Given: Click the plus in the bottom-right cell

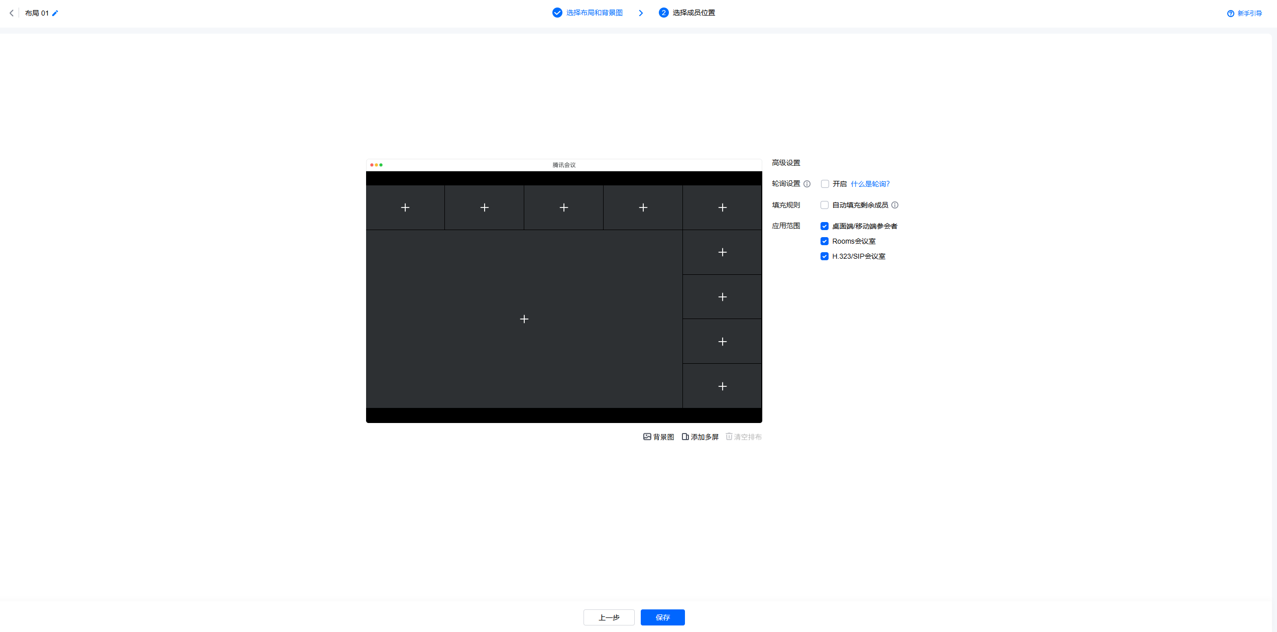Looking at the screenshot, I should click(x=722, y=386).
